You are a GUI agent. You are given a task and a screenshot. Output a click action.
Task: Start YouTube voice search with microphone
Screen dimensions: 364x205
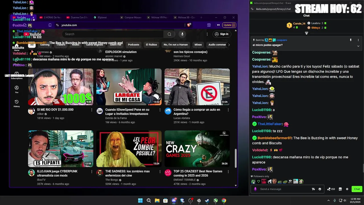click(182, 34)
